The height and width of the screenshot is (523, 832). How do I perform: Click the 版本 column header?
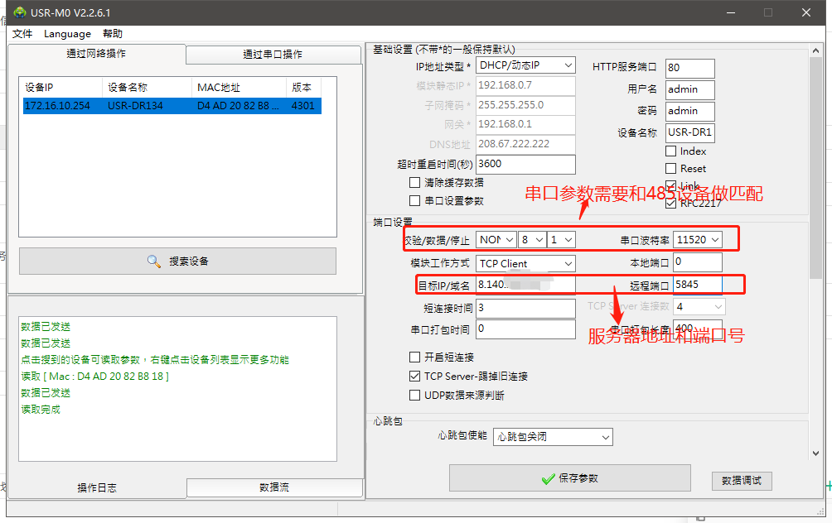303,88
